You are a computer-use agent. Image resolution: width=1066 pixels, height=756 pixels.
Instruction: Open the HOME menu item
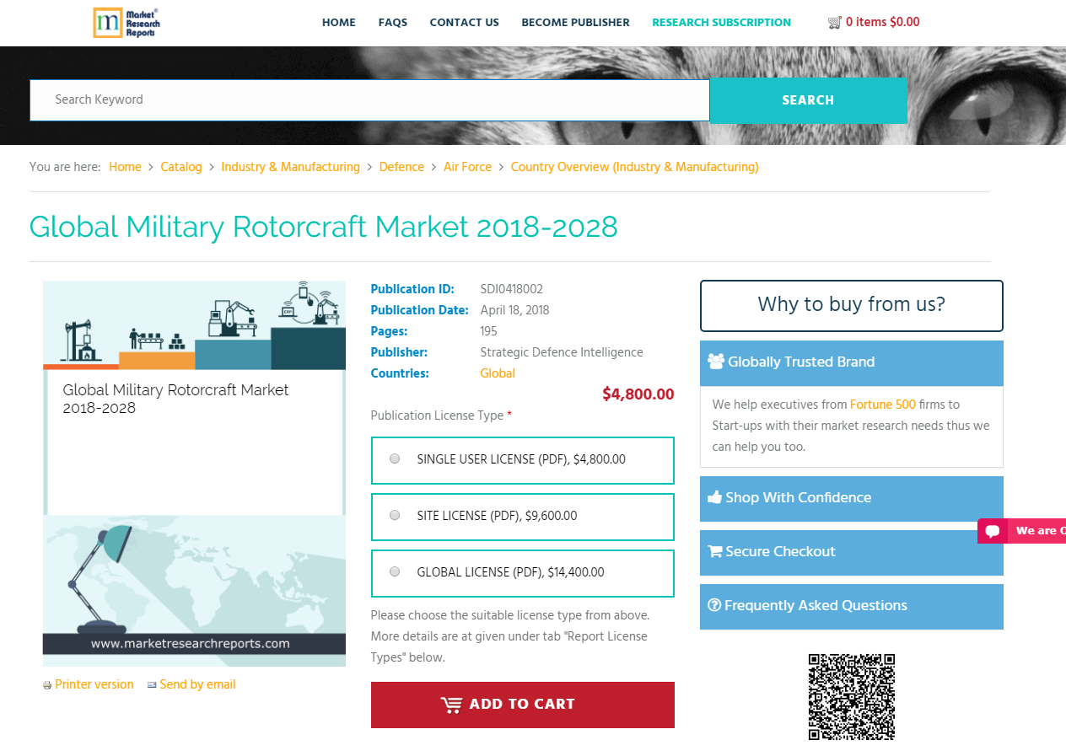338,23
